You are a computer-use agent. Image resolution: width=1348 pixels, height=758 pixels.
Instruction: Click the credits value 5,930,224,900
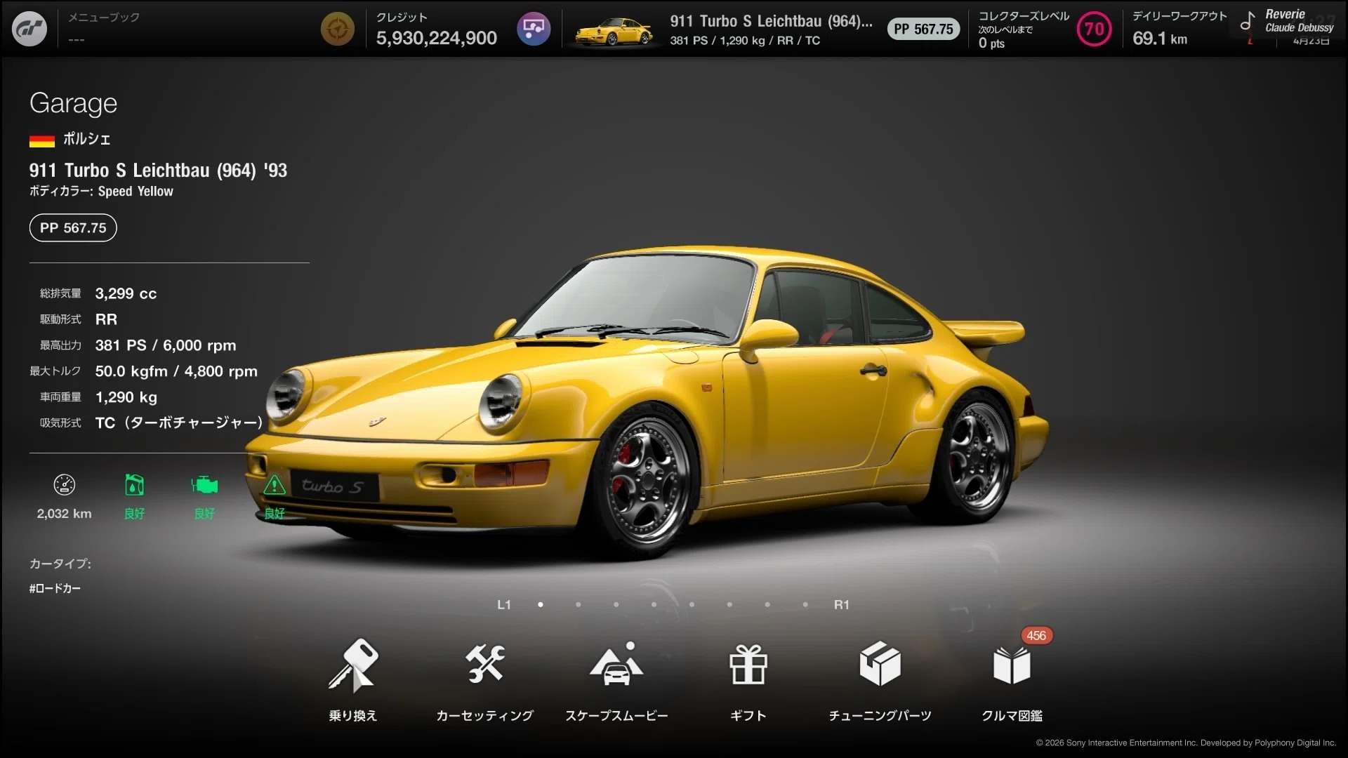[x=437, y=38]
